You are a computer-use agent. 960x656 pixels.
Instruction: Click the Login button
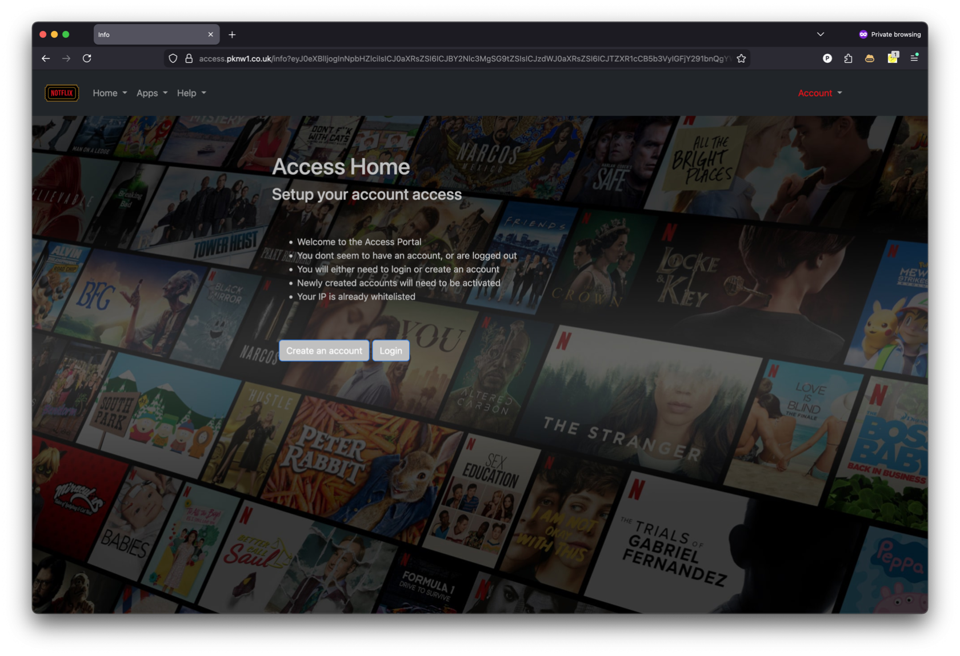pyautogui.click(x=391, y=351)
